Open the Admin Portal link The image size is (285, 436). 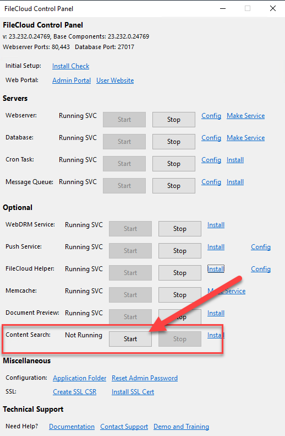tap(72, 80)
